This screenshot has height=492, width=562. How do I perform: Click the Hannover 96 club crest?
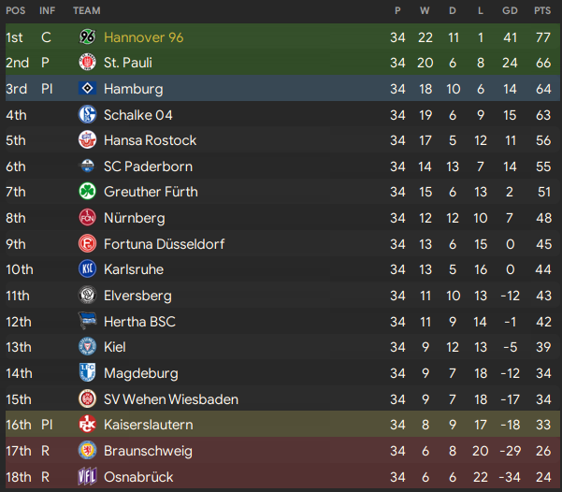87,36
